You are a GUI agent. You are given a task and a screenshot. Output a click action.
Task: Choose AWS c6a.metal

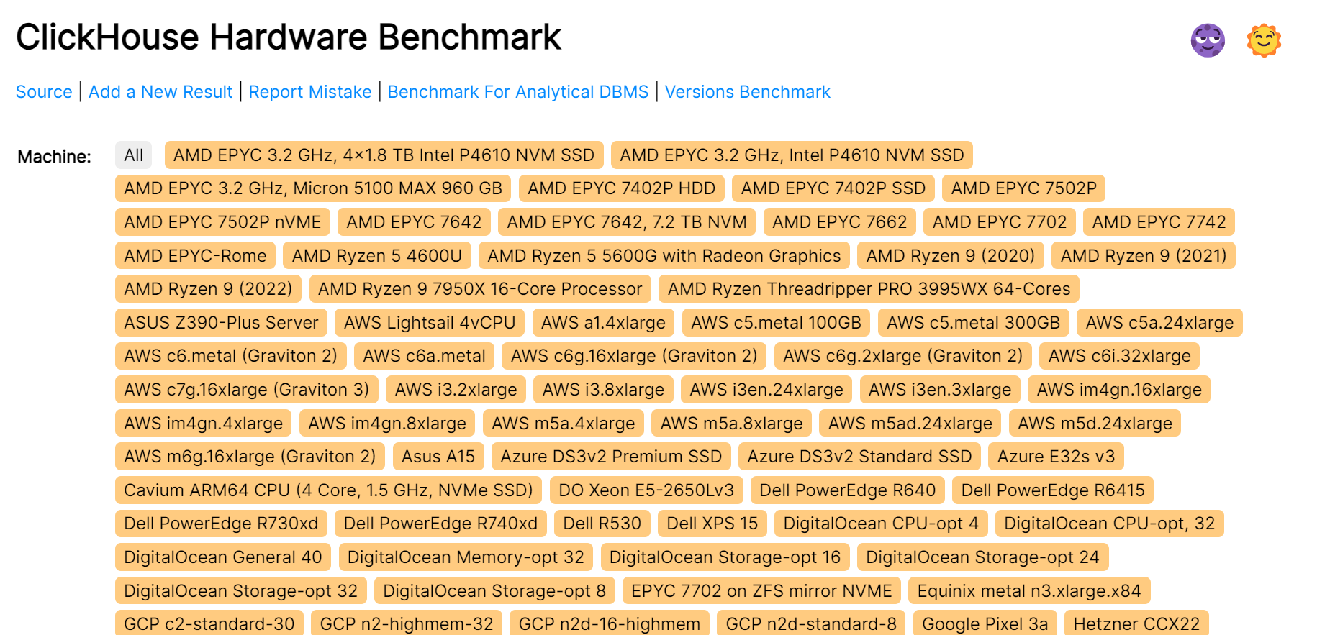click(x=425, y=356)
